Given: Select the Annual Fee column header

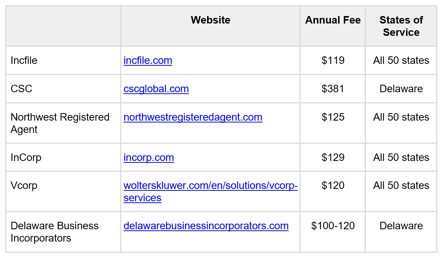Looking at the screenshot, I should coord(333,20).
